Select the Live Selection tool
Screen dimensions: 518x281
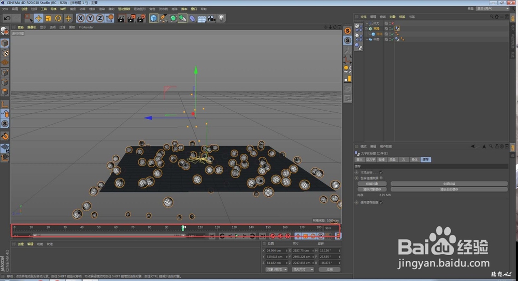tap(28, 18)
